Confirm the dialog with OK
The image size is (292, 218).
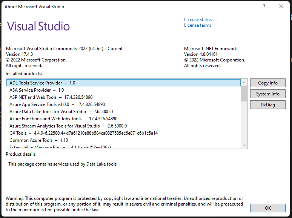(267, 208)
